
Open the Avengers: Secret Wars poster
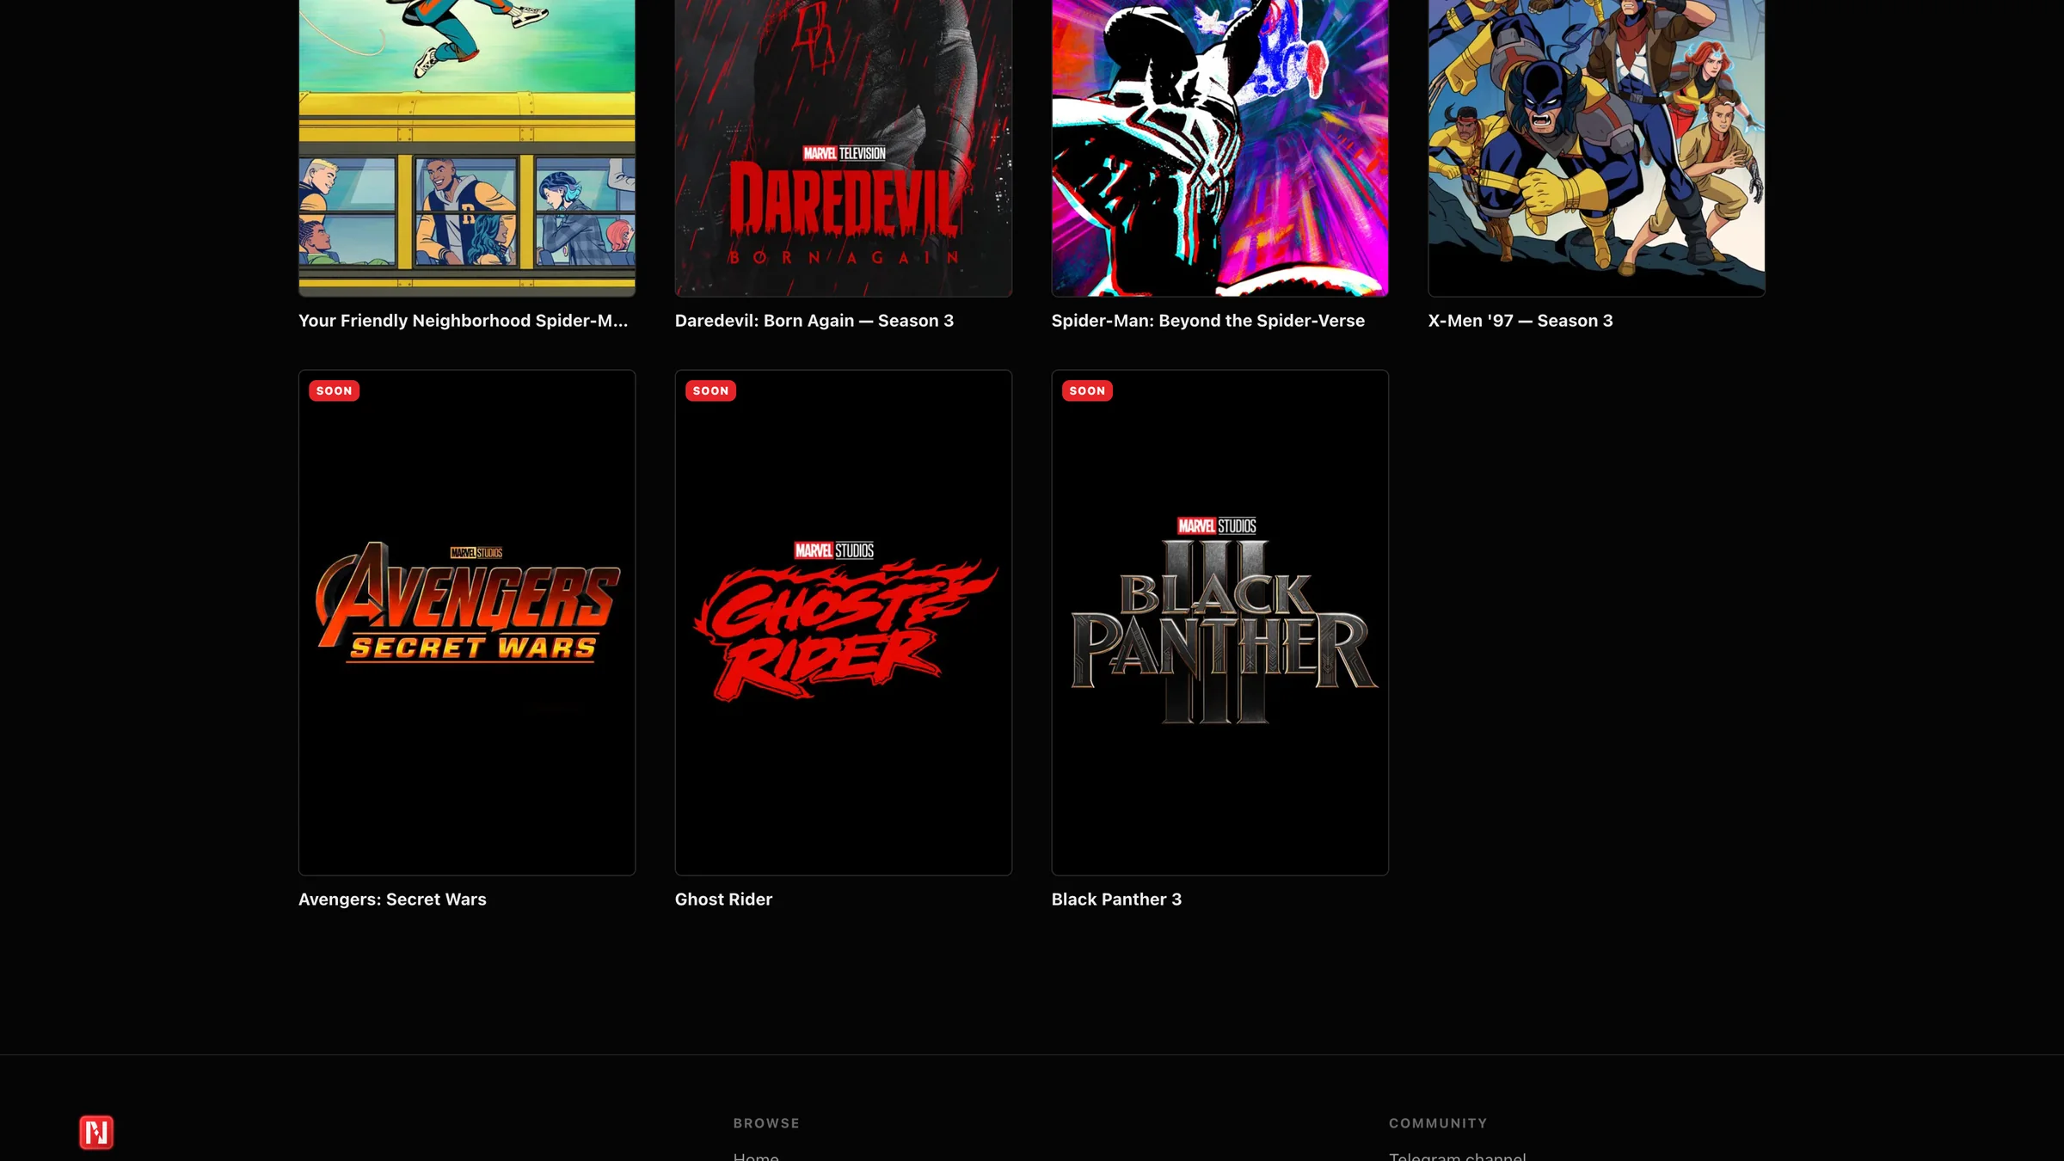(467, 623)
